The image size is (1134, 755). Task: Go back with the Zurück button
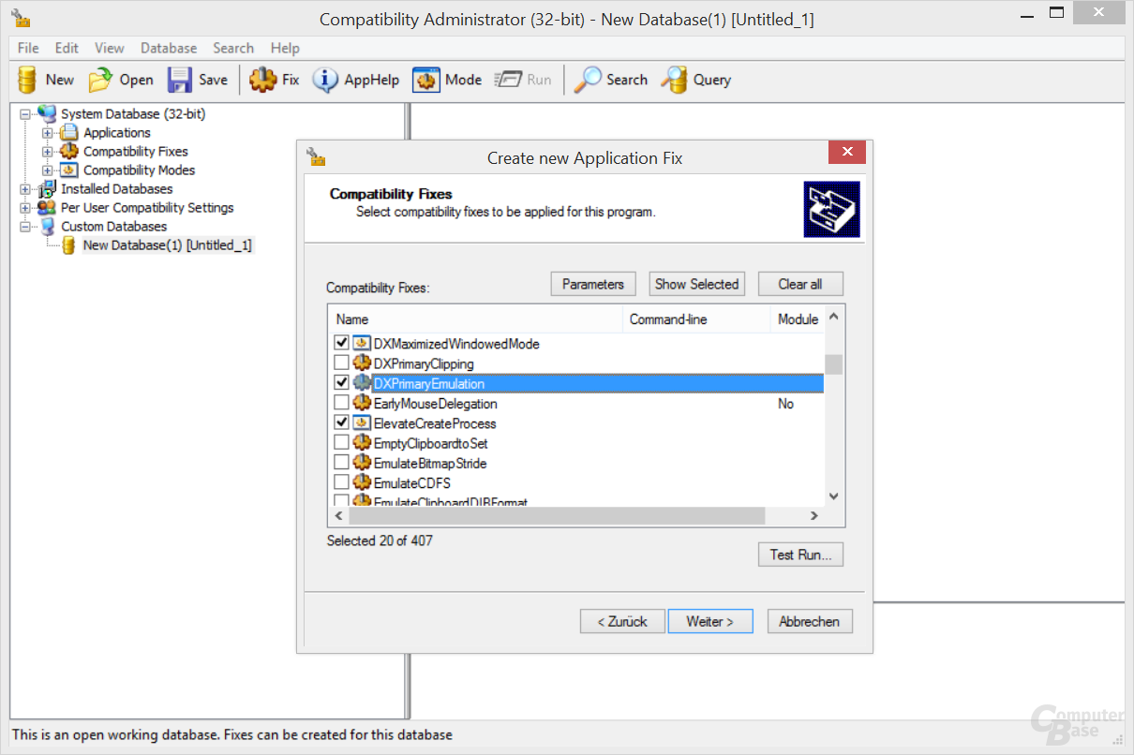[622, 621]
